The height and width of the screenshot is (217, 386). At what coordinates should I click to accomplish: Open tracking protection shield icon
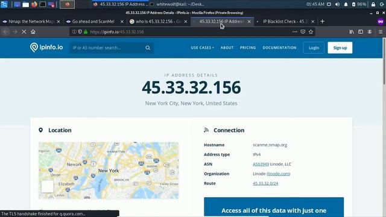coord(80,32)
